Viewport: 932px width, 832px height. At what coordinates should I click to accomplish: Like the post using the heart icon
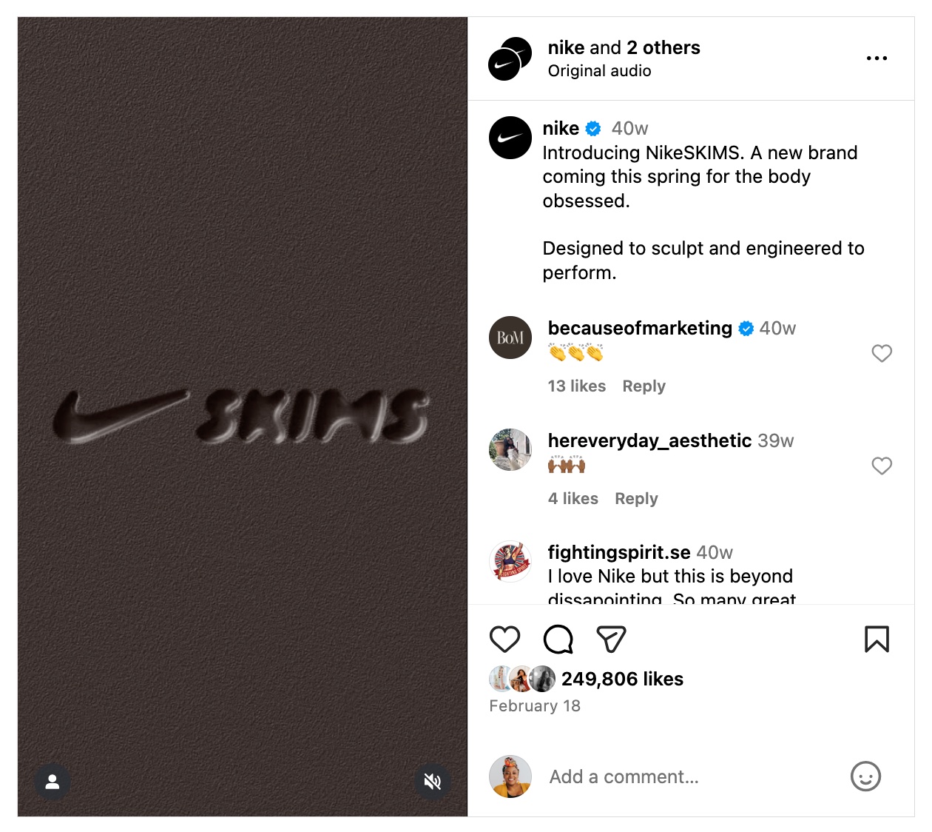point(505,639)
